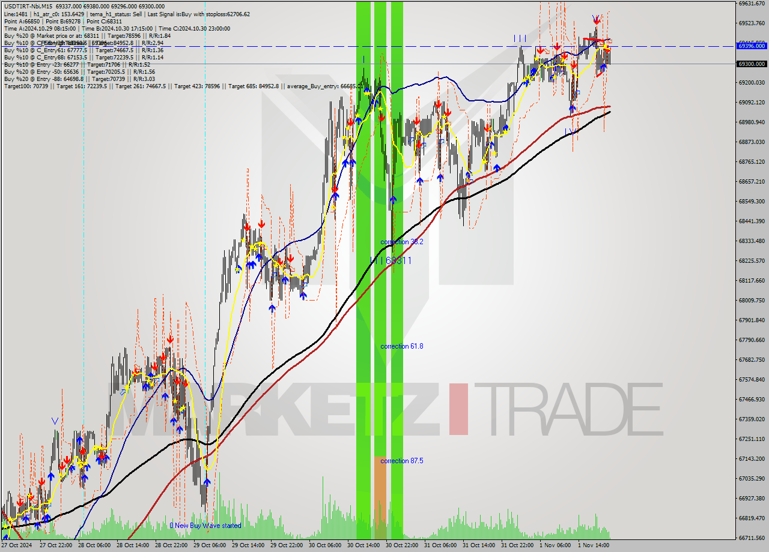Select the 'correction 38.2' chart label

(x=401, y=242)
